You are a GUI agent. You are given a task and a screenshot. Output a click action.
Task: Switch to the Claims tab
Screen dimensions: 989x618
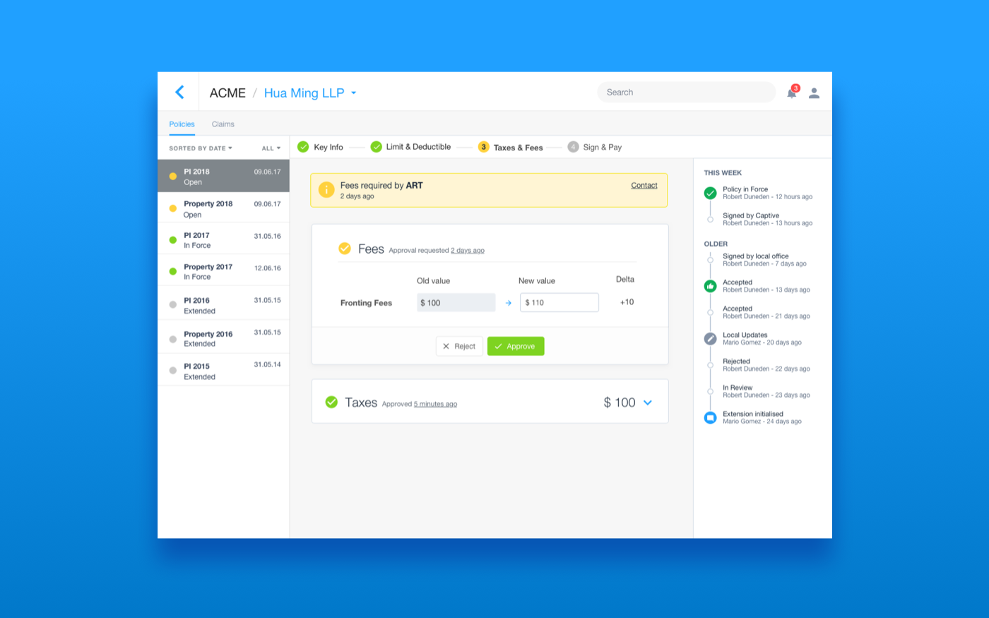223,124
